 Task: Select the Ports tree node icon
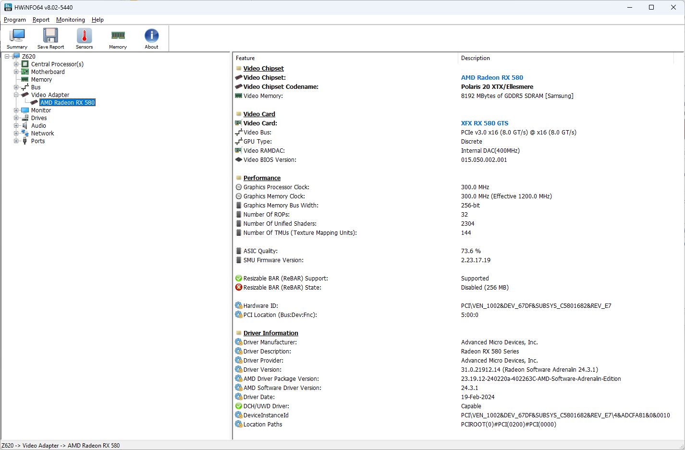click(x=25, y=141)
